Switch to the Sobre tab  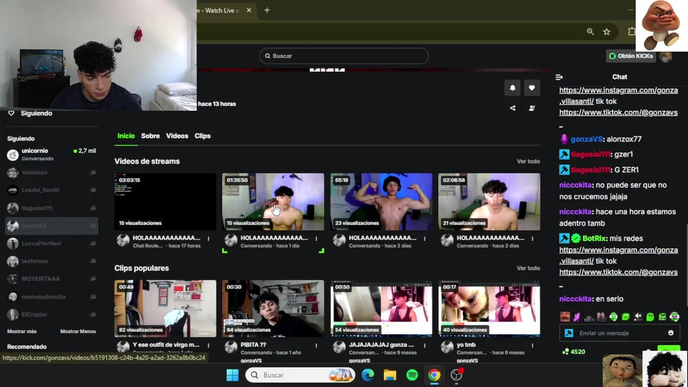click(x=150, y=136)
